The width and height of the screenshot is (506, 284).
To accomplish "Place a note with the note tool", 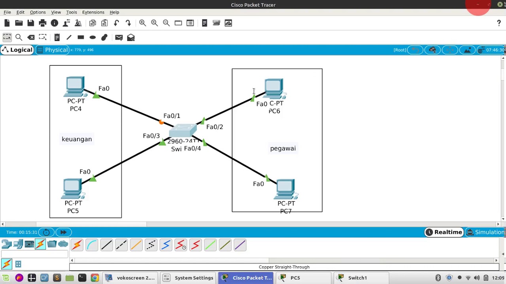I will (x=57, y=37).
